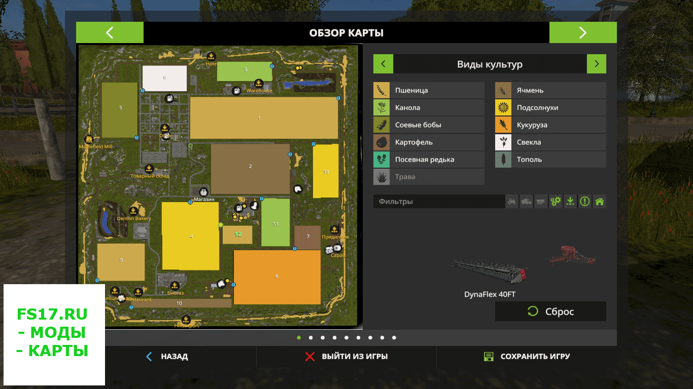The height and width of the screenshot is (389, 693).
Task: Click the red X quit icon
Action: pyautogui.click(x=310, y=357)
